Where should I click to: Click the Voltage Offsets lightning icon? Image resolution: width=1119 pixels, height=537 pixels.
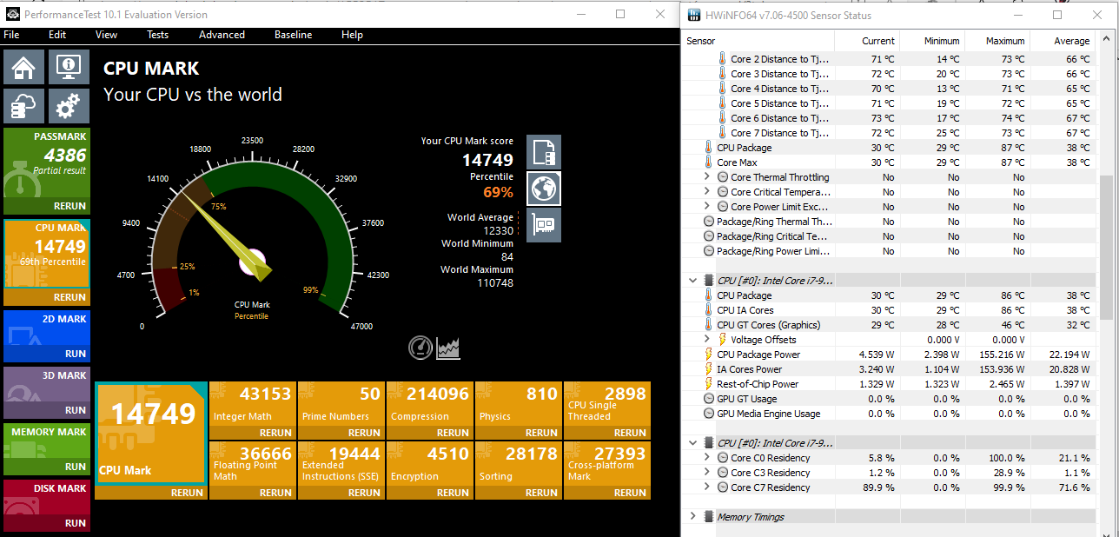[x=723, y=340]
